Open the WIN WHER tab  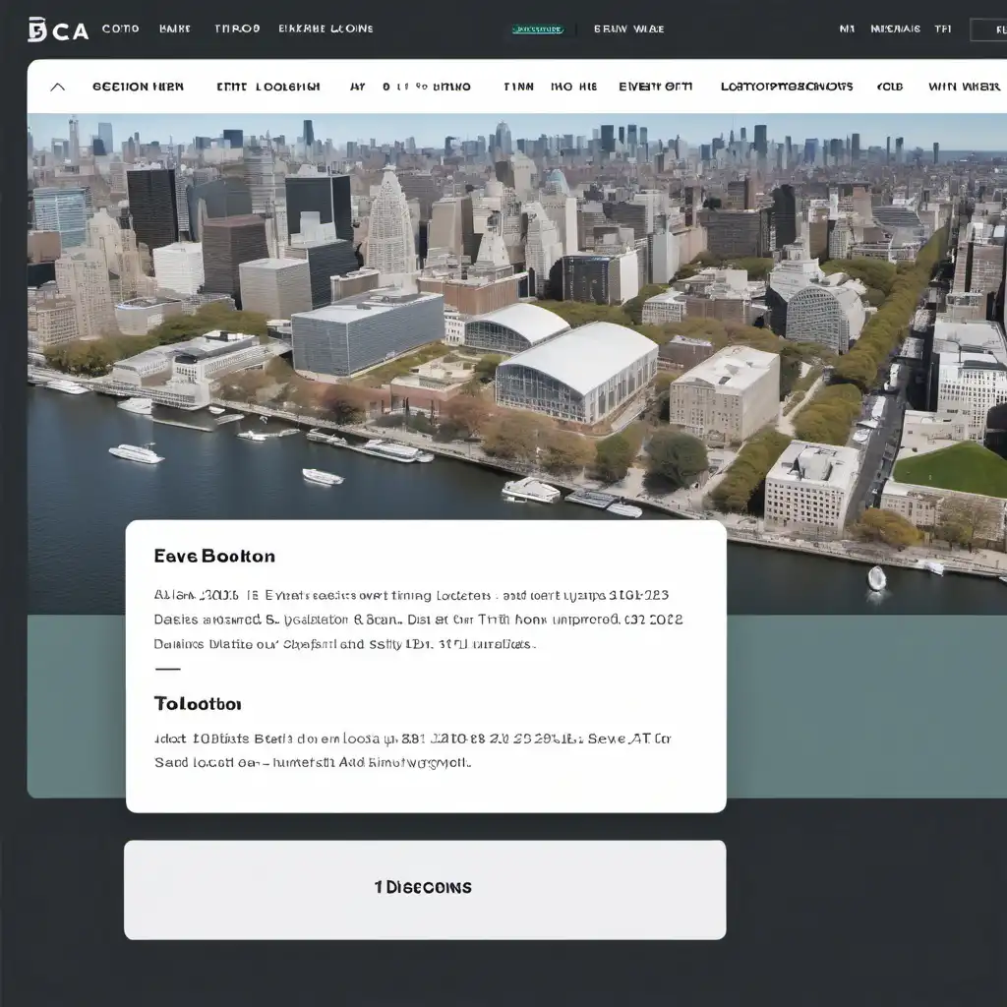tap(964, 87)
